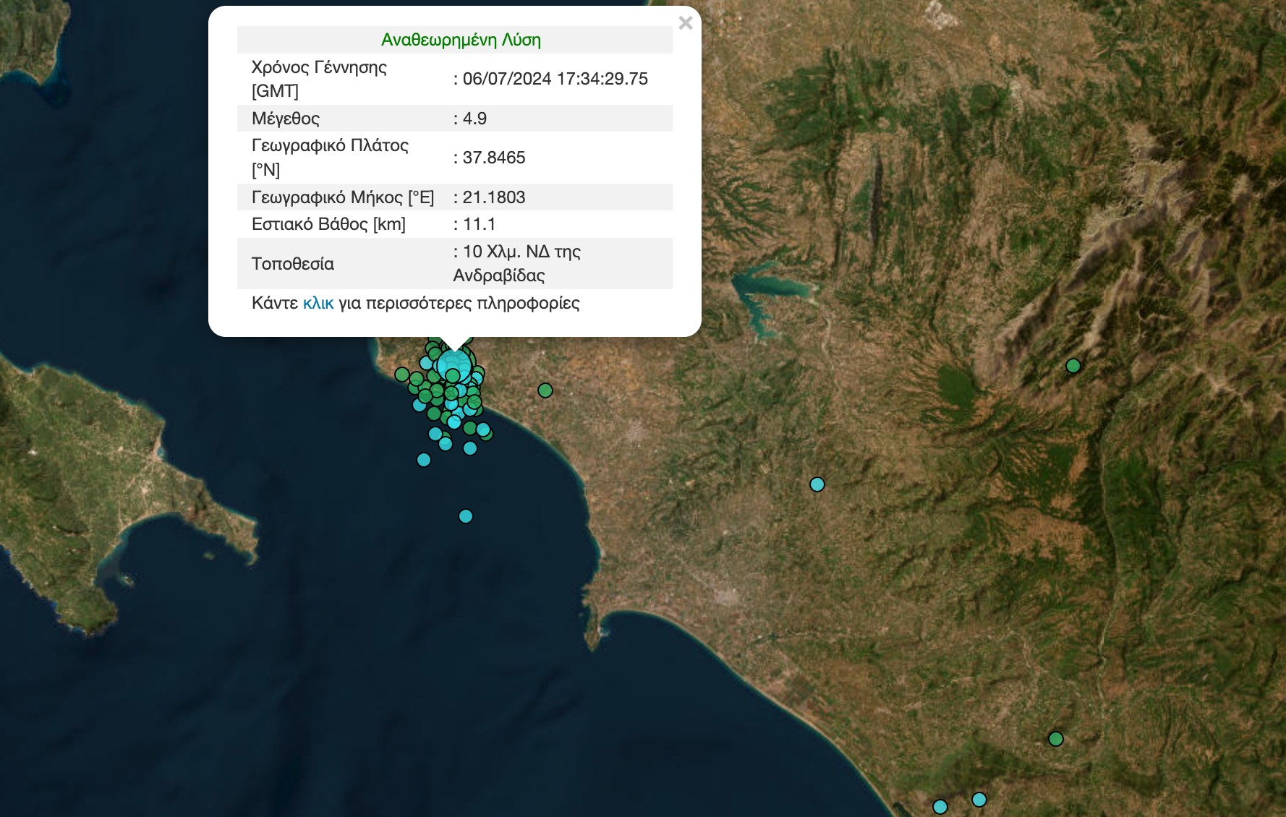Click the focal depth value 11.1

pyautogui.click(x=479, y=224)
